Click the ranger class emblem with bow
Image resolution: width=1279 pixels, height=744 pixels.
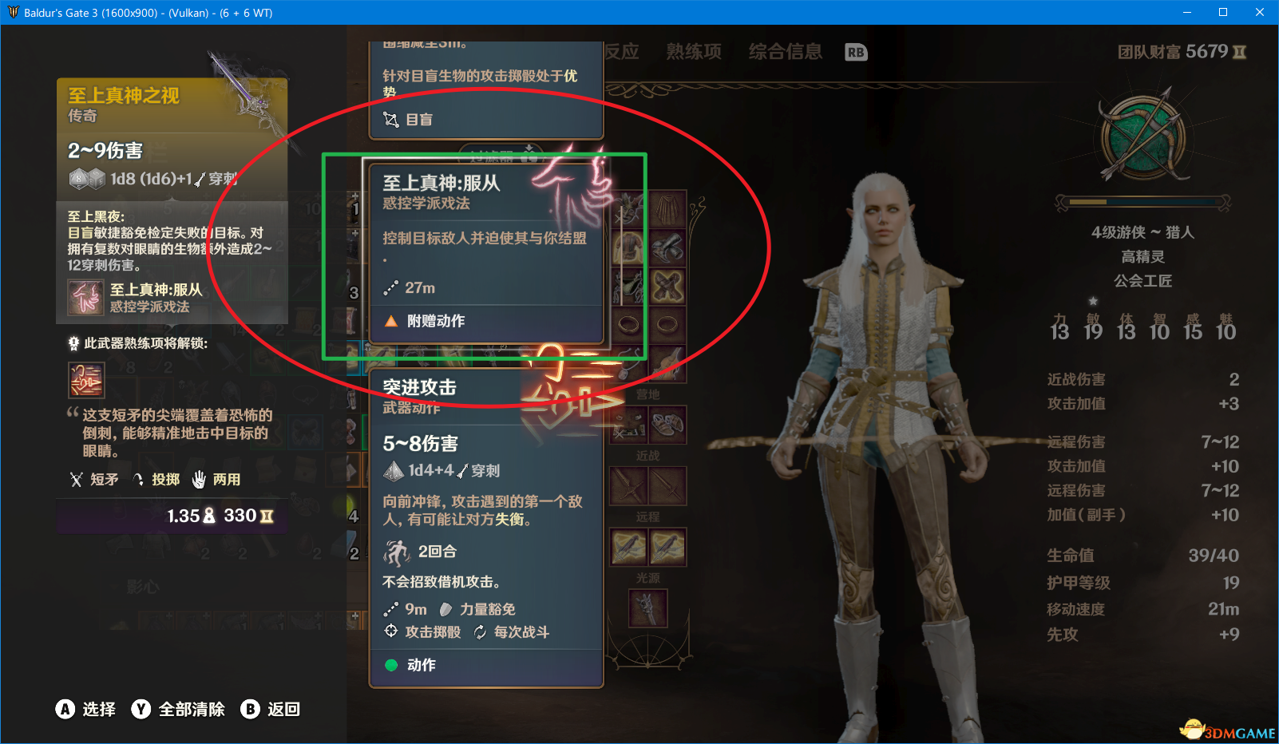click(1142, 137)
